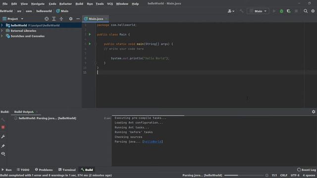
Task: Toggle pin tab icon in Build panel
Action: click(3, 146)
